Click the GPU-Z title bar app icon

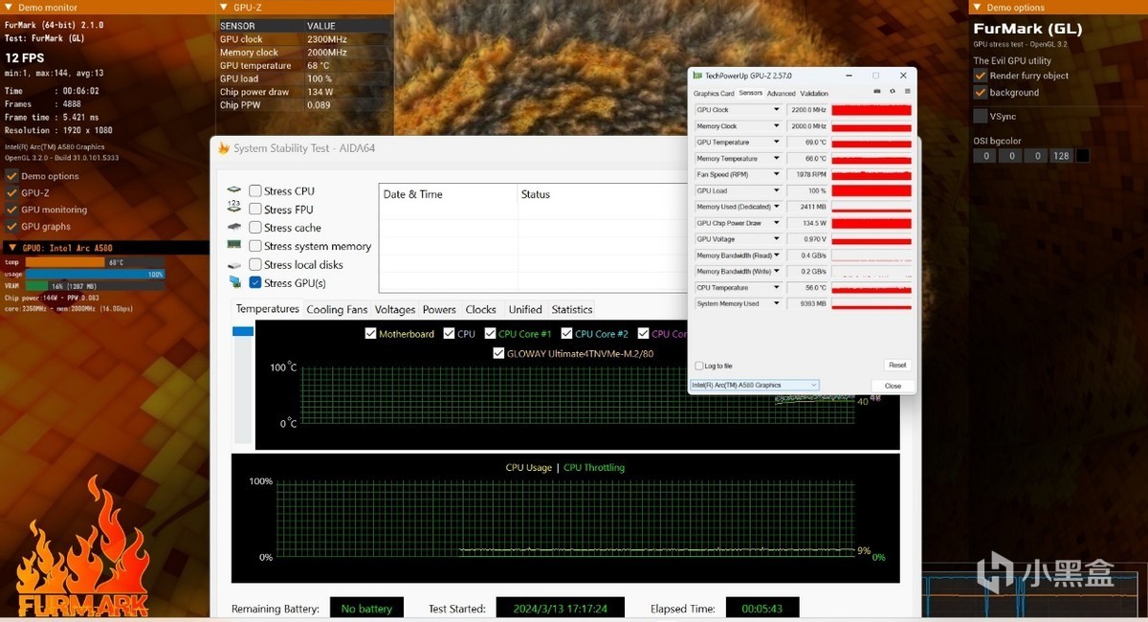(x=696, y=75)
